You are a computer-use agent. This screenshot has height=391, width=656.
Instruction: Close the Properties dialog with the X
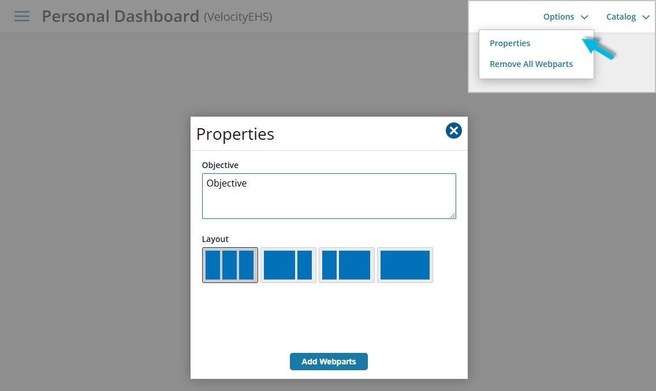(454, 131)
